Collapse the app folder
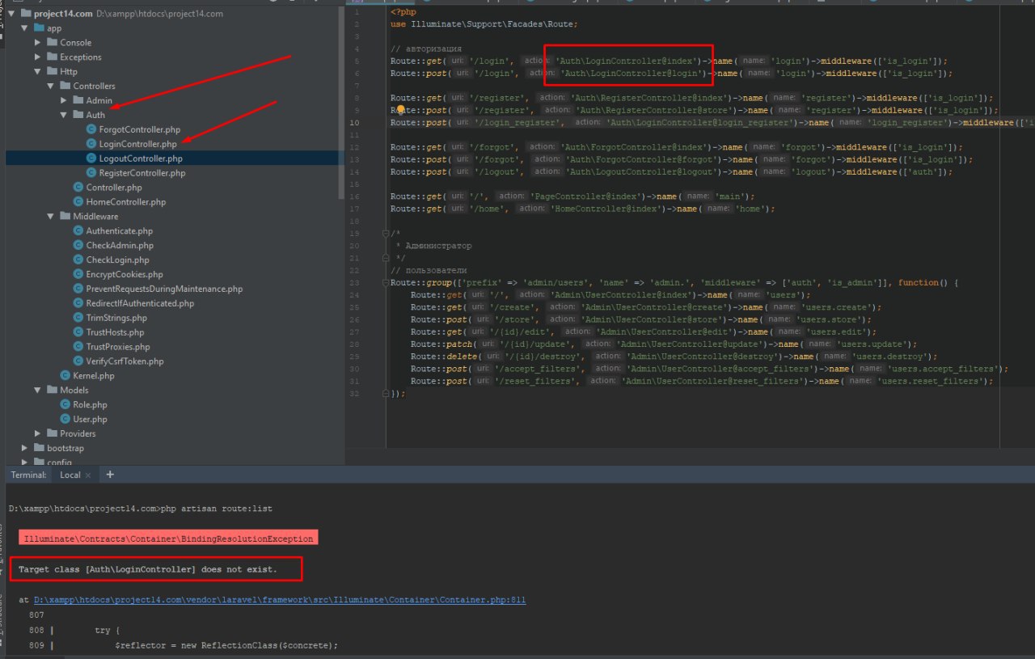This screenshot has height=659, width=1035. point(25,28)
